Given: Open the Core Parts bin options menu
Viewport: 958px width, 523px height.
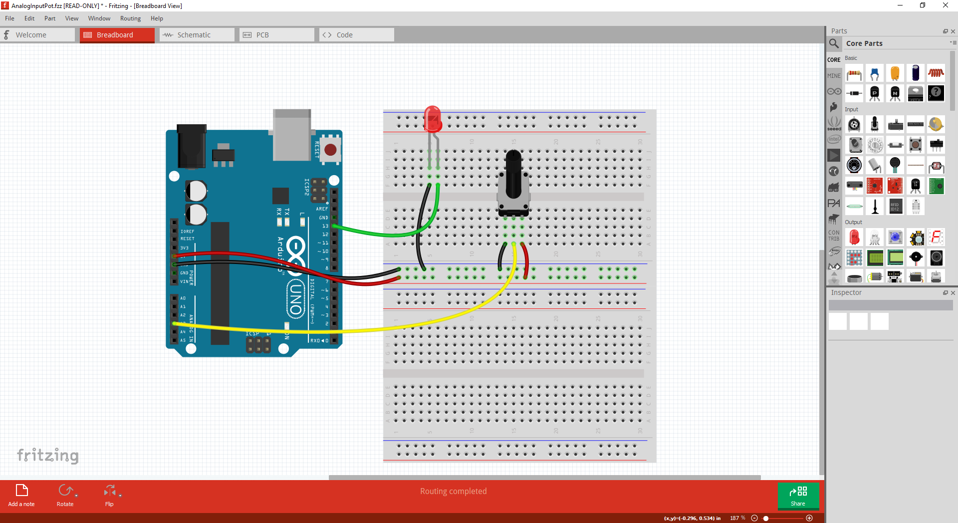Looking at the screenshot, I should [x=953, y=43].
